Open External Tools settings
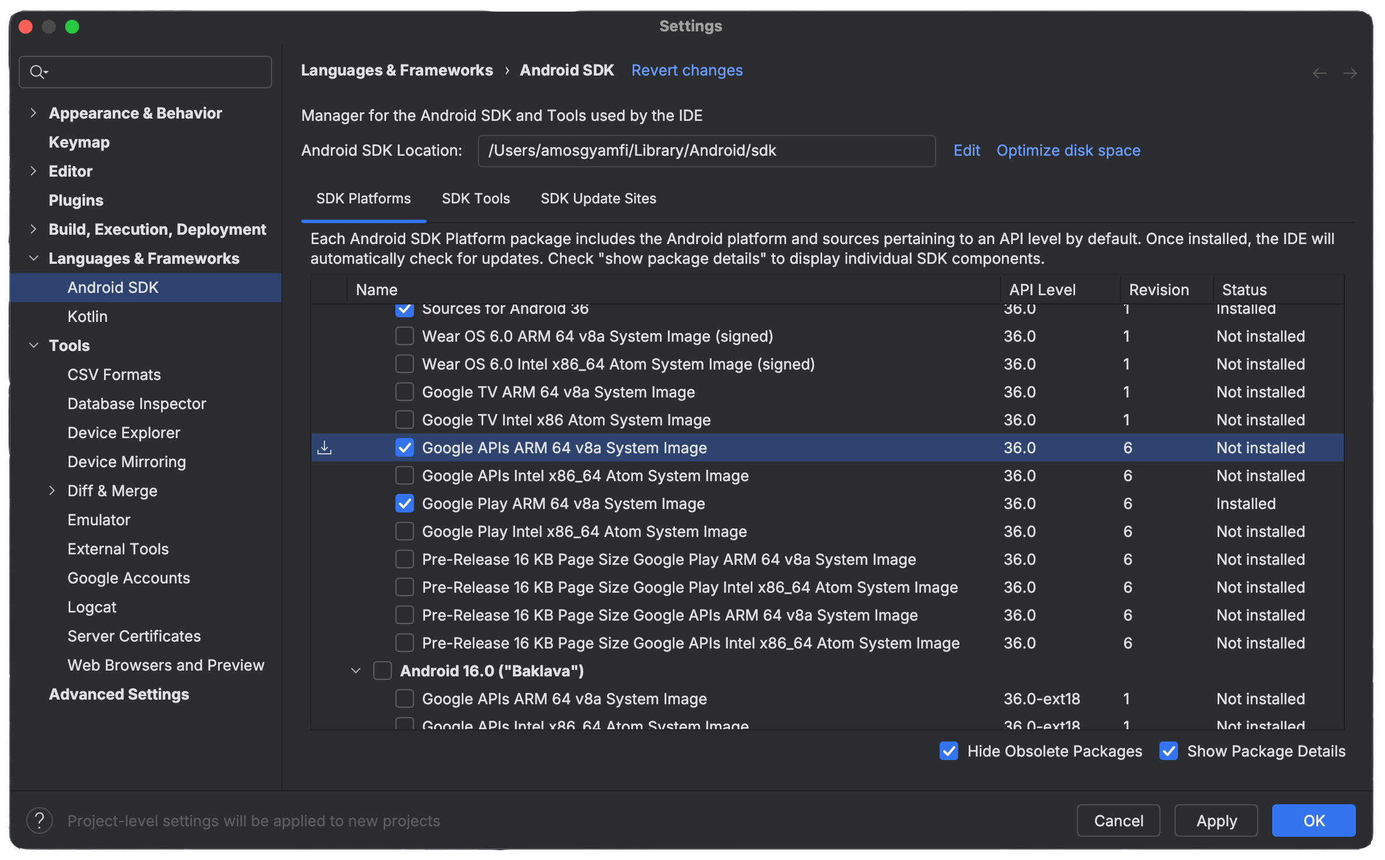Viewport: 1385px width, 860px height. tap(118, 549)
